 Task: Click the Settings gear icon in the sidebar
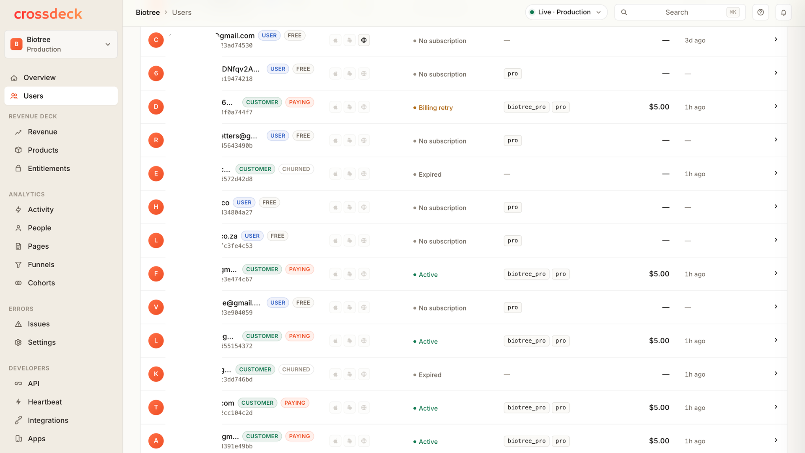pyautogui.click(x=18, y=343)
